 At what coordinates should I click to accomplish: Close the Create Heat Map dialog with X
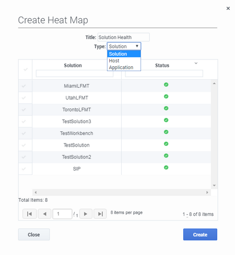point(228,8)
